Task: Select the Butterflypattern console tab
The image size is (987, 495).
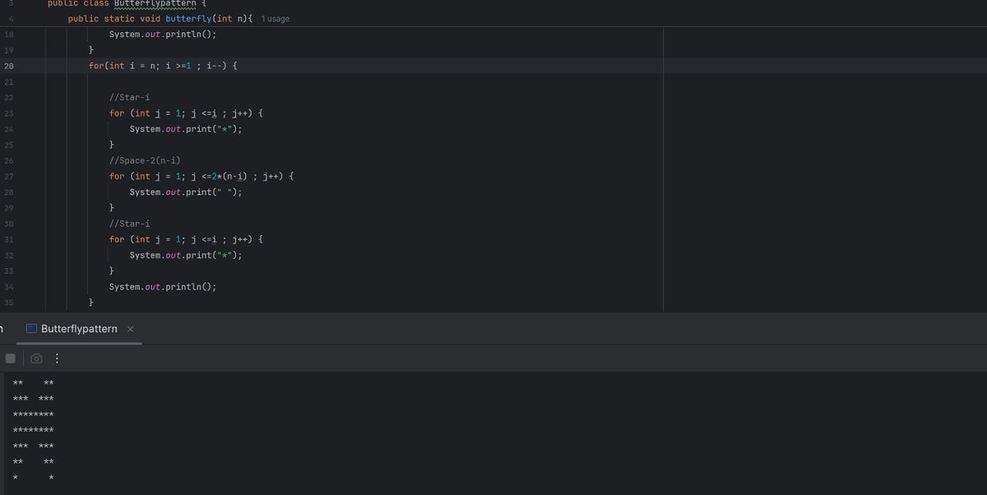Action: 78,328
